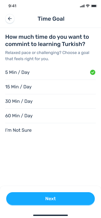The height and width of the screenshot is (218, 101).
Task: Go back using the arrow button
Action: click(10, 19)
